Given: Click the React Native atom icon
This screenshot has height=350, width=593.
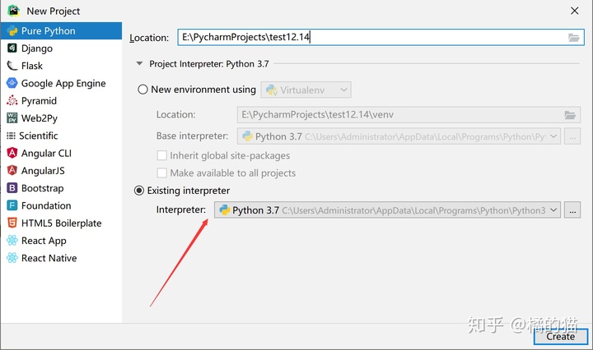Looking at the screenshot, I should [x=12, y=258].
